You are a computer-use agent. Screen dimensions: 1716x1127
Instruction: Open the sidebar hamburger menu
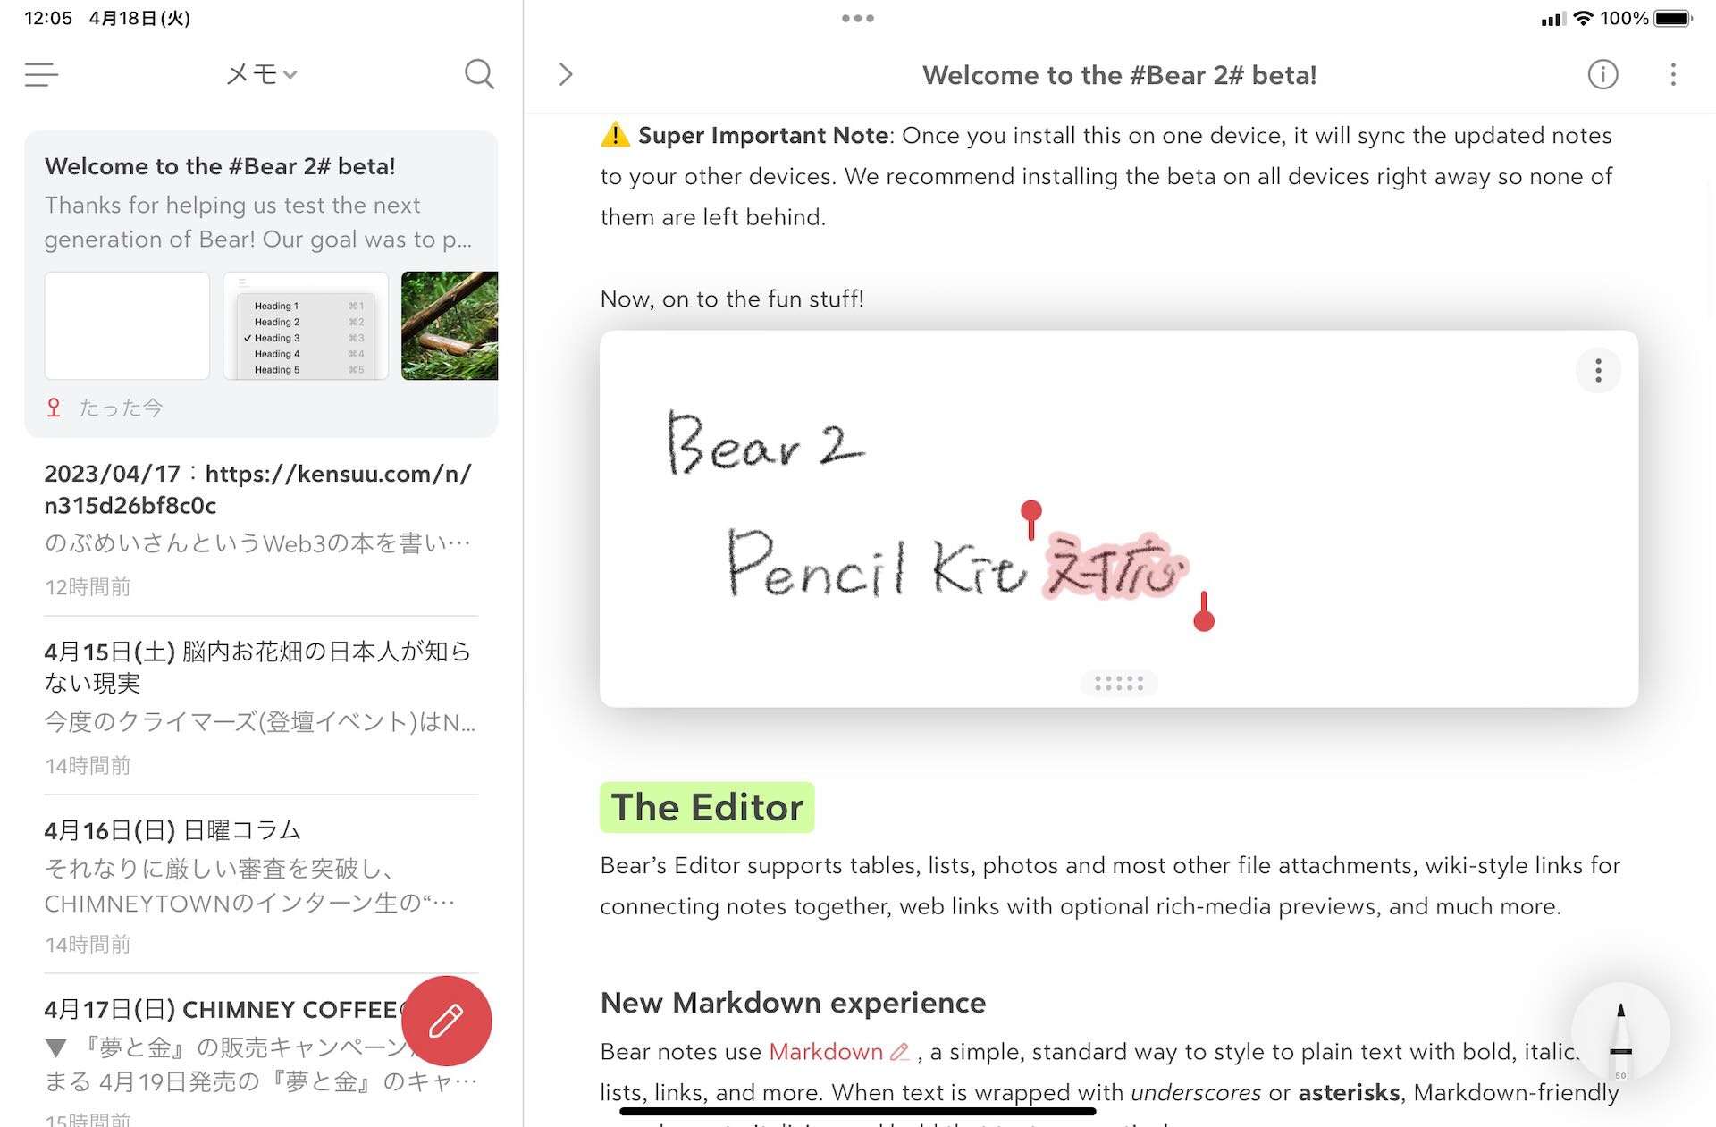click(x=41, y=74)
